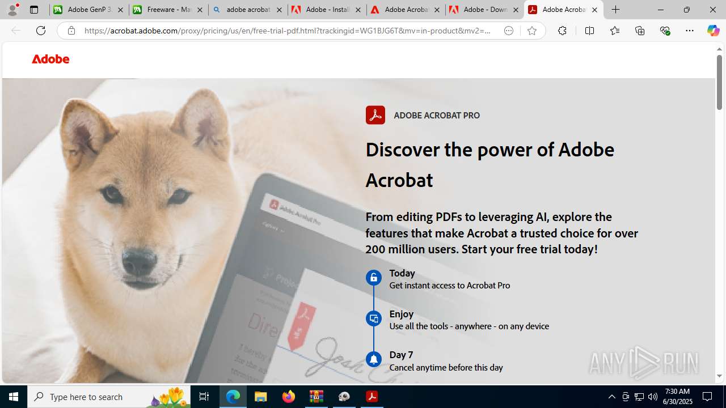726x408 pixels.
Task: Click the Adobe logo in page header
Action: (50, 59)
